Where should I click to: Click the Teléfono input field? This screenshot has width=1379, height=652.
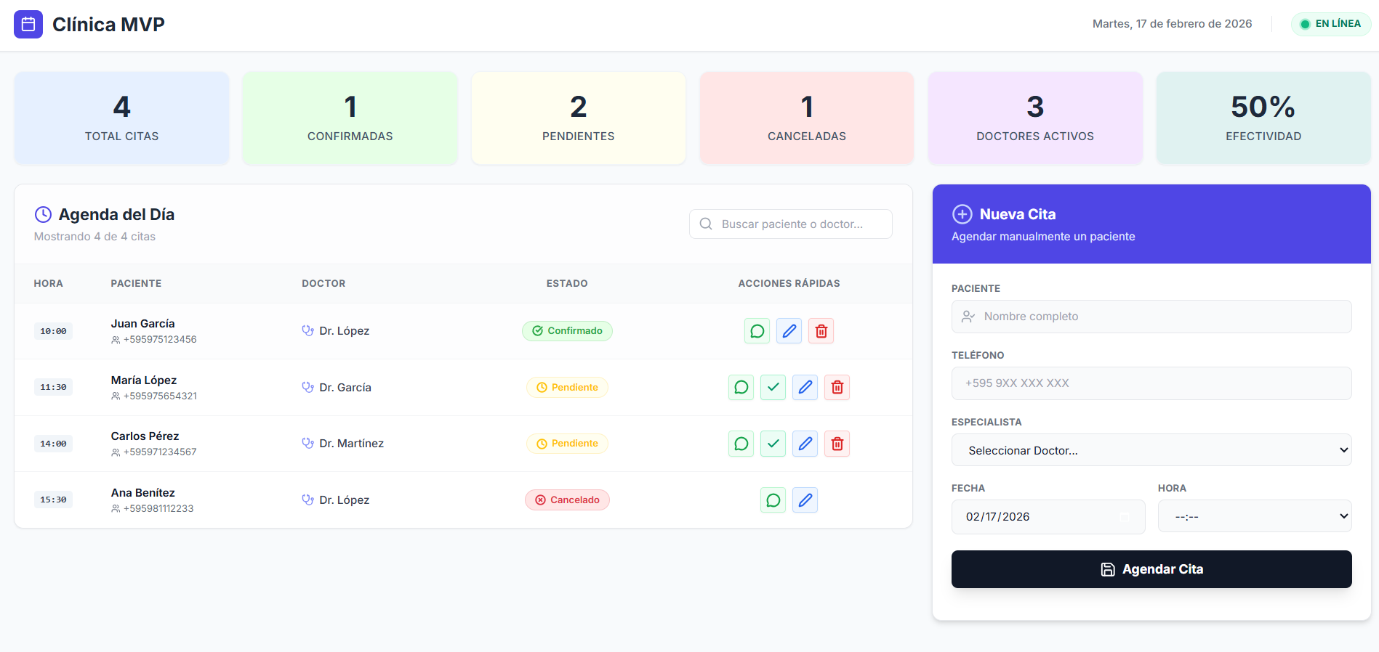point(1151,383)
